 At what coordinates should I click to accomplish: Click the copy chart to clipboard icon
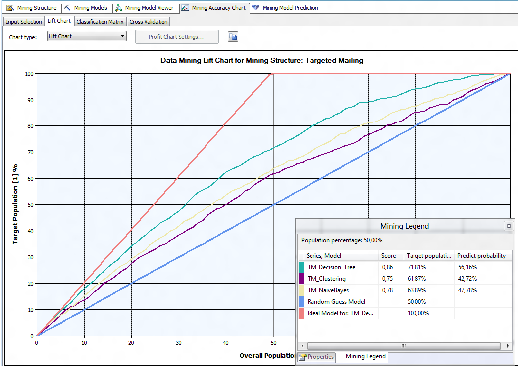(233, 37)
